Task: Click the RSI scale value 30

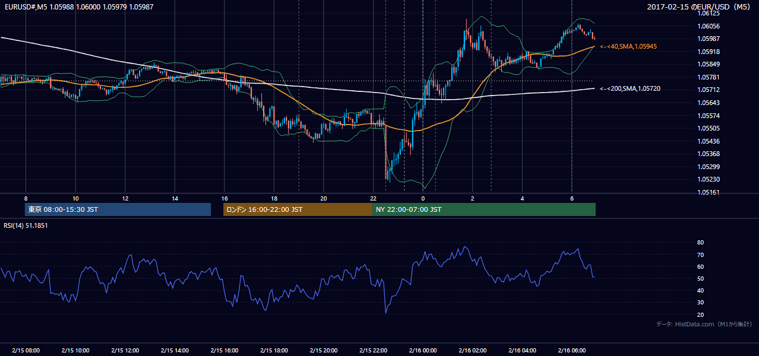Action: (701, 303)
